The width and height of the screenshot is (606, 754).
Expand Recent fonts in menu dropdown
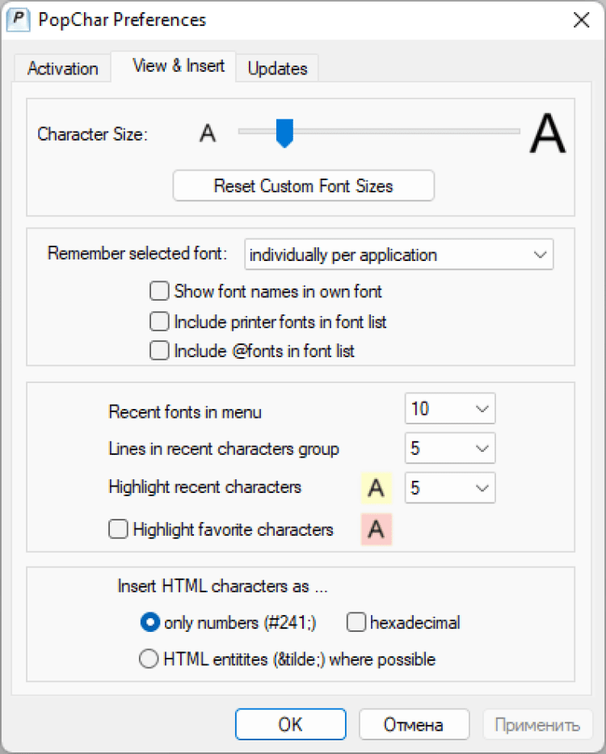[450, 409]
